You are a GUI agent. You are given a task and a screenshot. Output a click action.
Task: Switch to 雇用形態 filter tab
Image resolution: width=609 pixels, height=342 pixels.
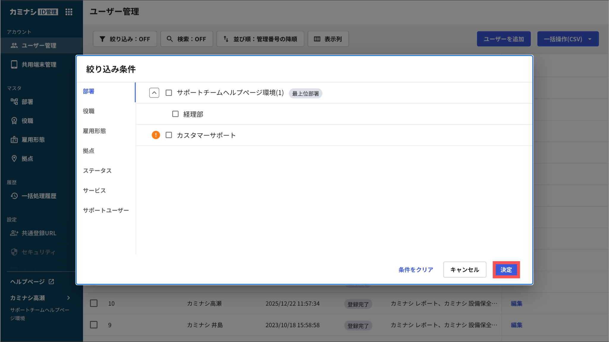tap(94, 131)
